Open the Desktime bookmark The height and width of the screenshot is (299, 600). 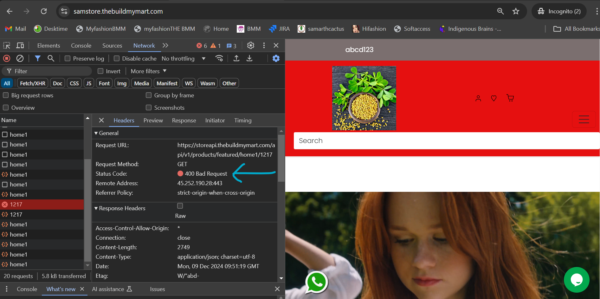point(51,29)
